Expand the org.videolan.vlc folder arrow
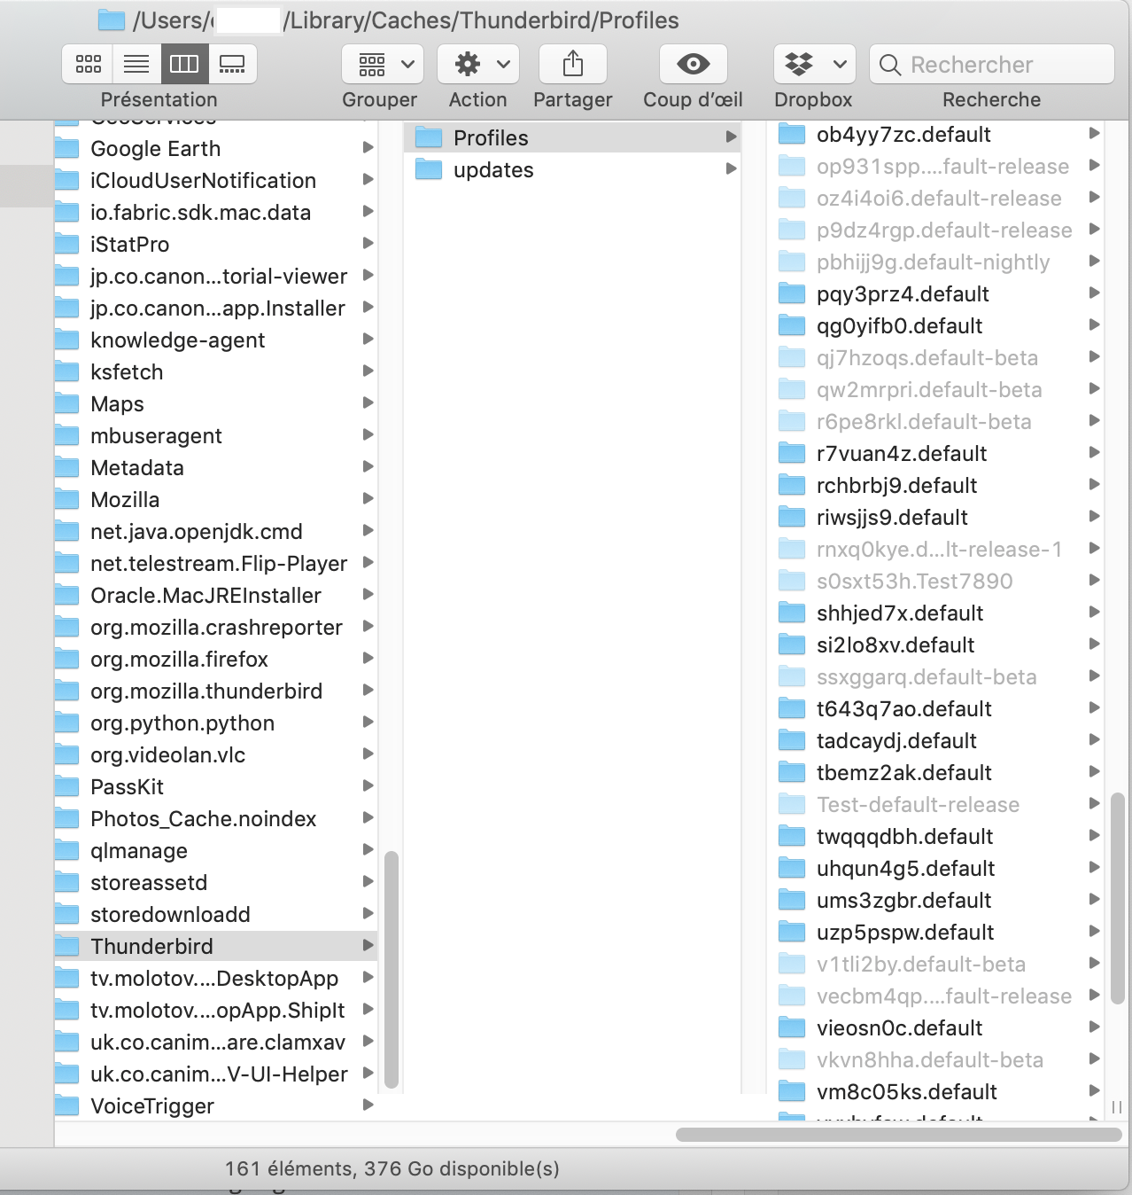1132x1195 pixels. coord(368,754)
